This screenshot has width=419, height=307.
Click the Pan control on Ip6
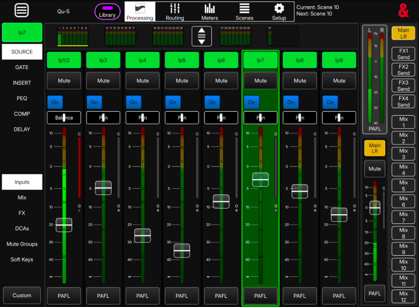pyautogui.click(x=221, y=117)
